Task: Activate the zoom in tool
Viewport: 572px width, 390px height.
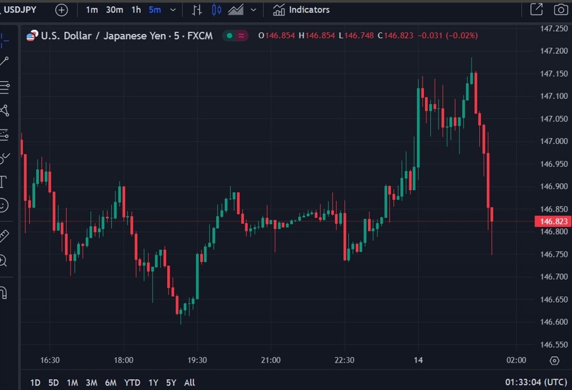Action: [x=3, y=260]
